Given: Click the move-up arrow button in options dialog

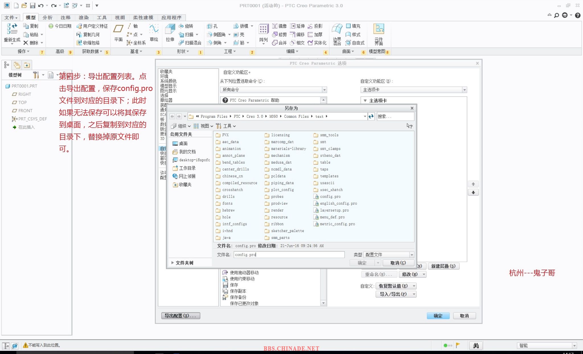Looking at the screenshot, I should [x=473, y=184].
